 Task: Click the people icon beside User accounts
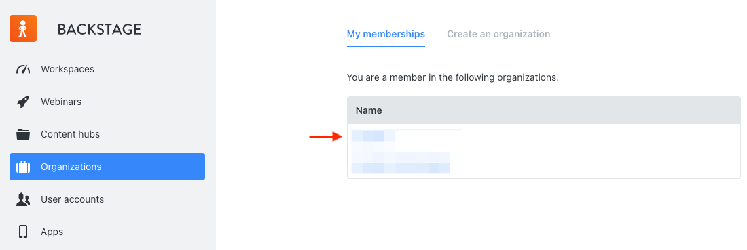pos(23,199)
